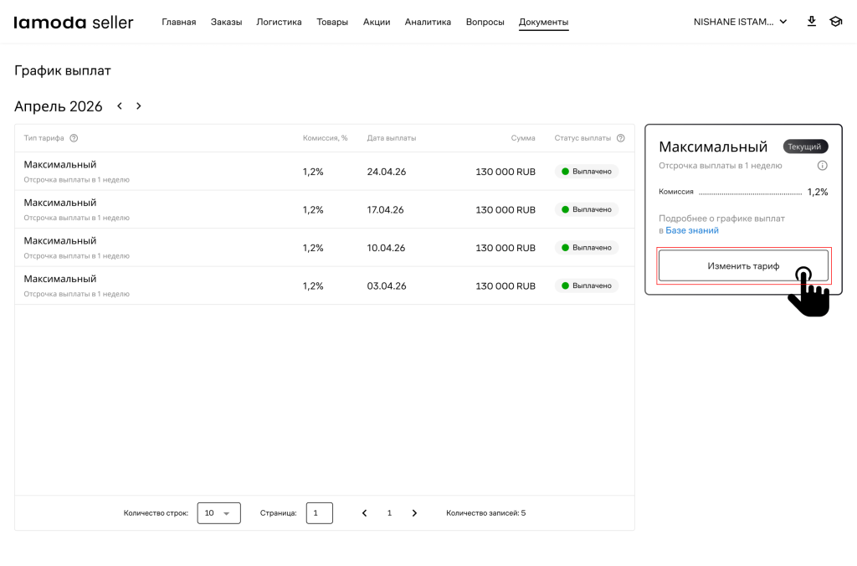Click next page arrow in pagination

click(x=414, y=513)
